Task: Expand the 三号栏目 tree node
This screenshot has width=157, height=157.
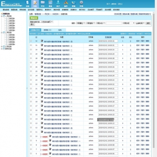Action: 2,46
